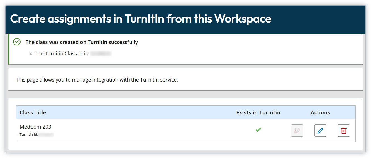Click the class created successfully message

pos(82,42)
